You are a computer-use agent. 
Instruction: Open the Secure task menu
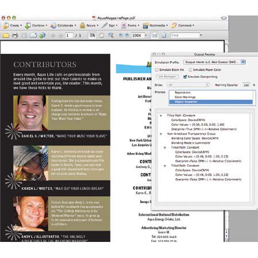[x=89, y=25]
